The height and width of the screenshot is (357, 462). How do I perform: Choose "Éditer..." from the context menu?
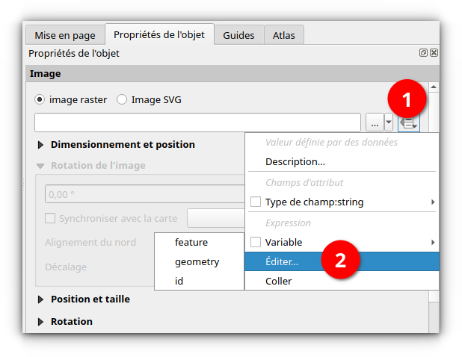click(x=282, y=262)
